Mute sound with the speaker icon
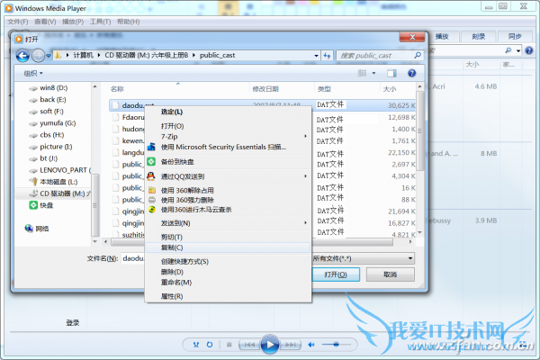This screenshot has width=540, height=360. click(x=311, y=345)
